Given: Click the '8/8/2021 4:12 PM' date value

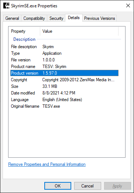Looking at the screenshot, I should tap(59, 93).
